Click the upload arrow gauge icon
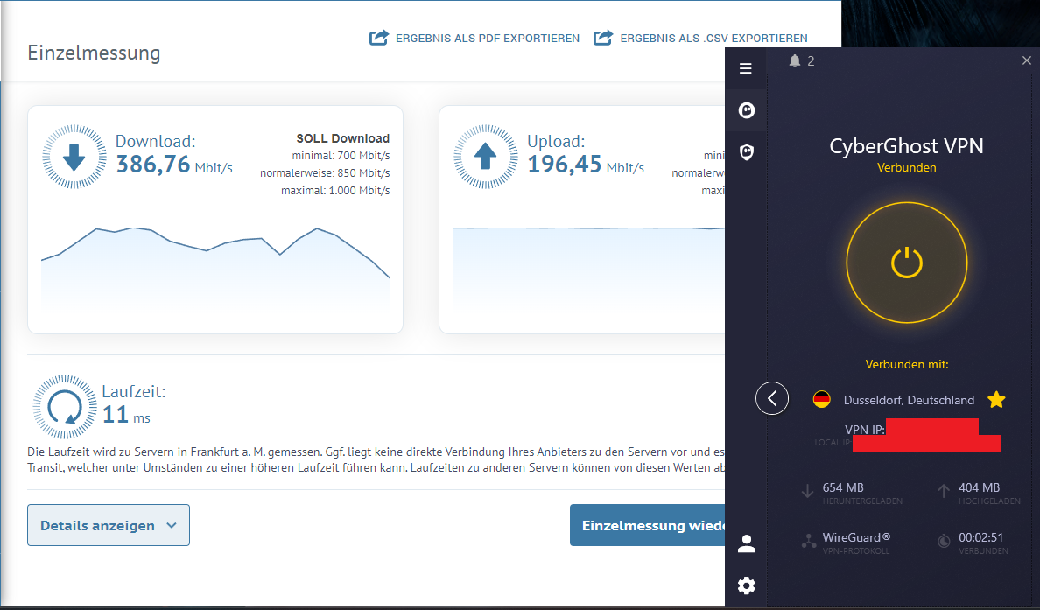The image size is (1040, 610). point(486,158)
